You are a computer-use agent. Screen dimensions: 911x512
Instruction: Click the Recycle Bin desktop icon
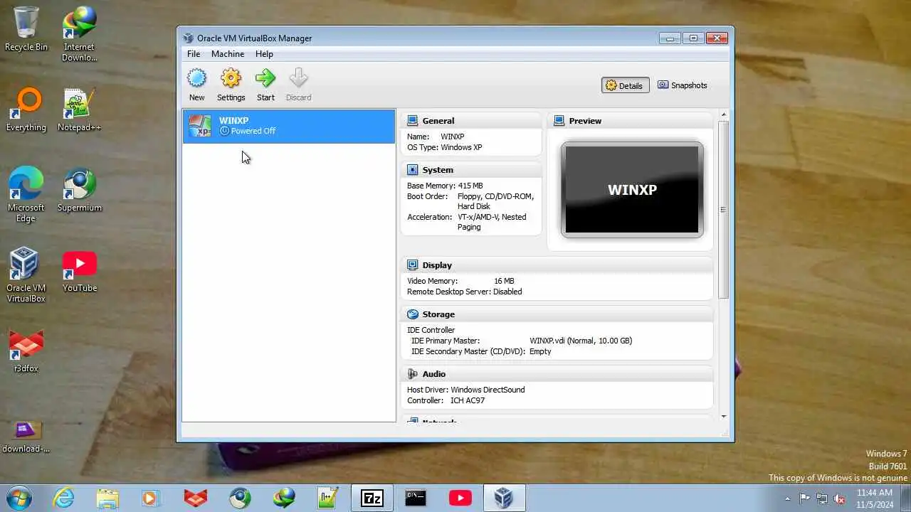click(x=26, y=30)
